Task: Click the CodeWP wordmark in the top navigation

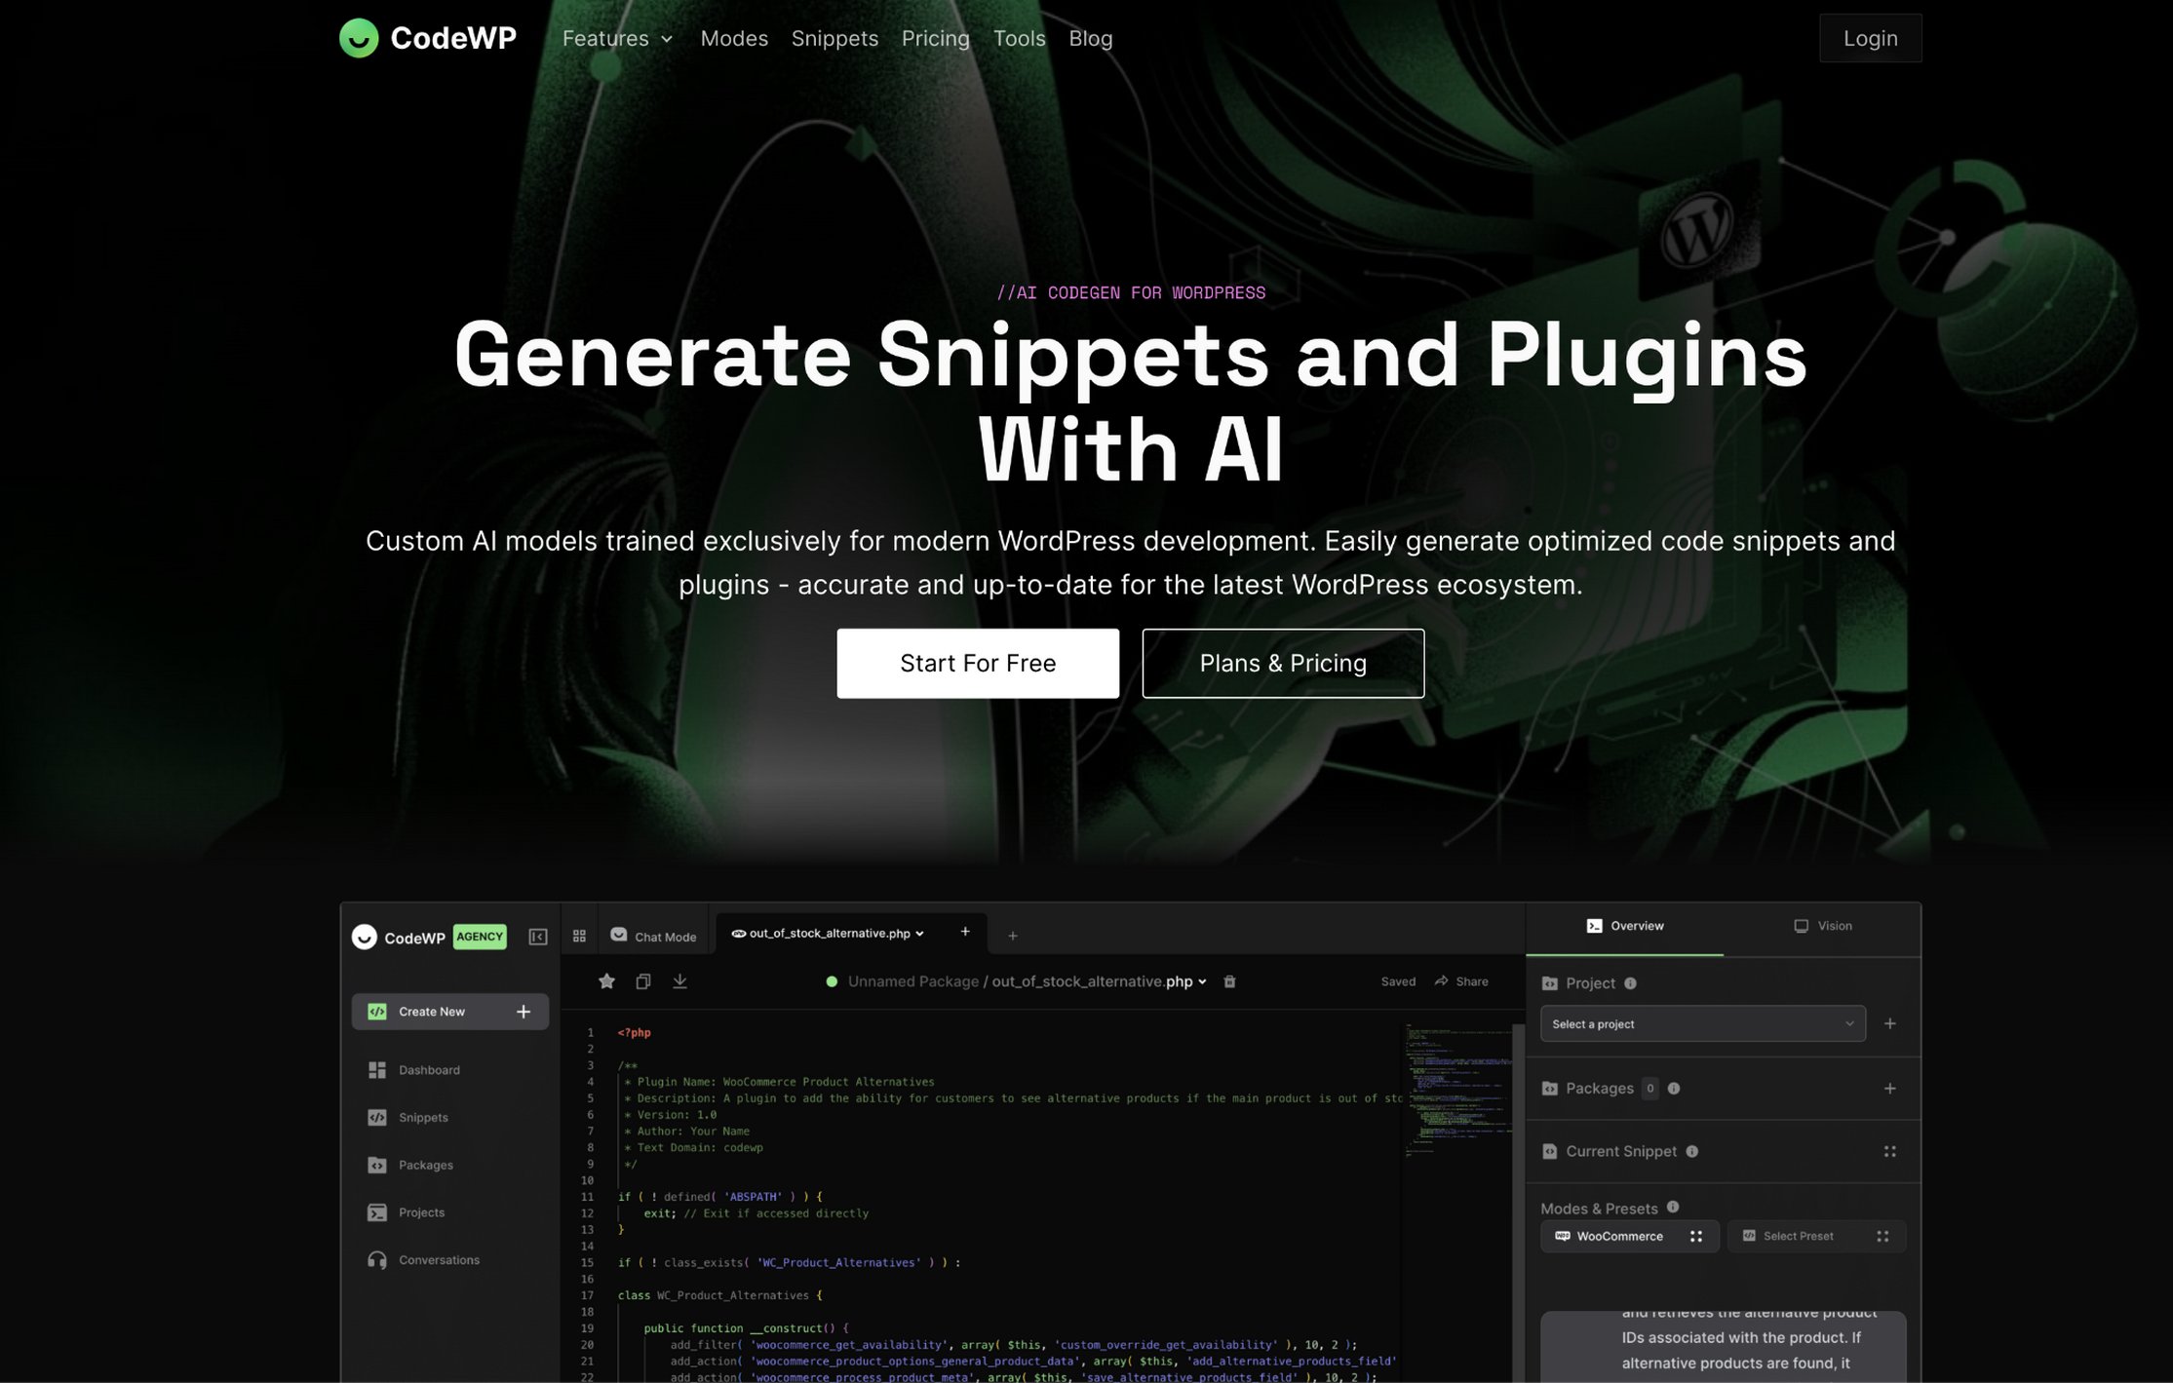Action: tap(453, 38)
